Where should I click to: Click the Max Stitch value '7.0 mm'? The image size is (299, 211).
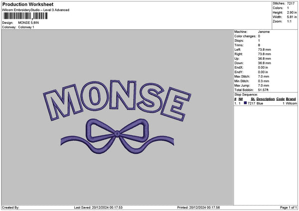click(x=264, y=76)
